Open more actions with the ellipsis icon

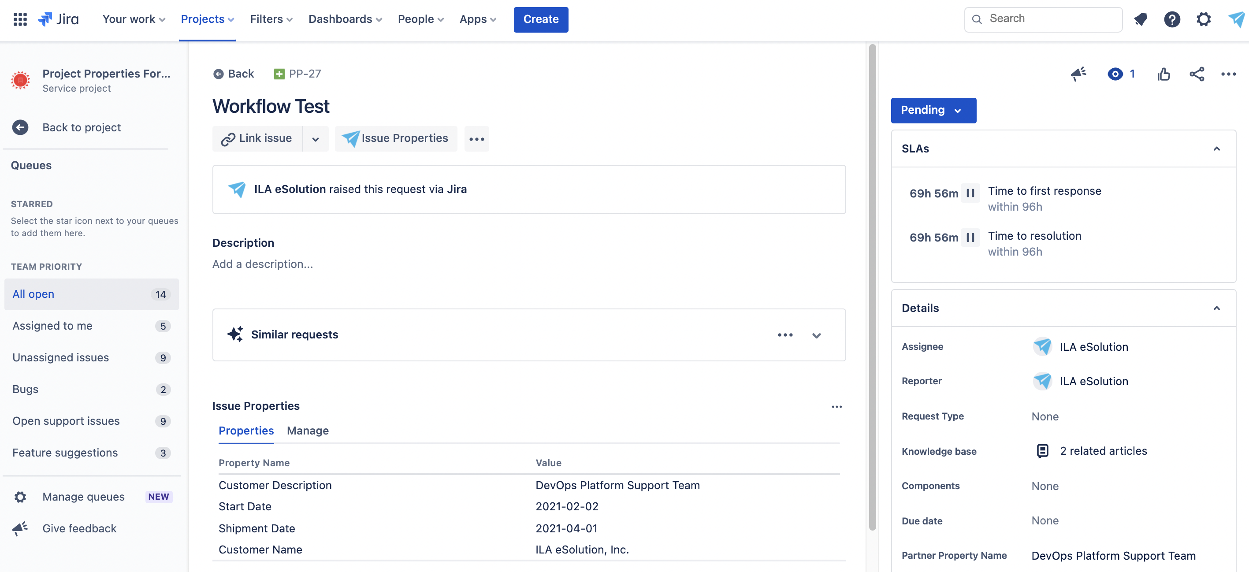1229,74
